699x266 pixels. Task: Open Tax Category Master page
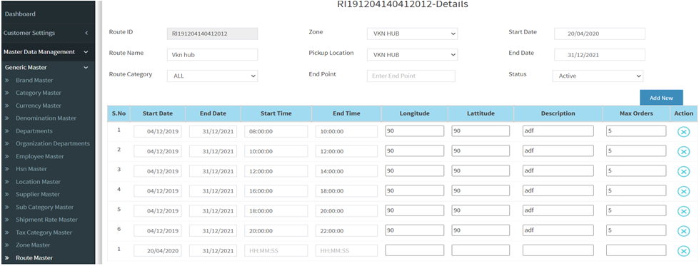[44, 232]
